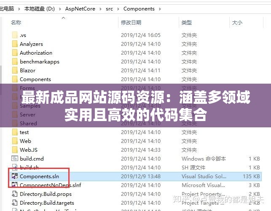This screenshot has height=211, width=271.
Task: Select the Web folder name
Action: 25,141
